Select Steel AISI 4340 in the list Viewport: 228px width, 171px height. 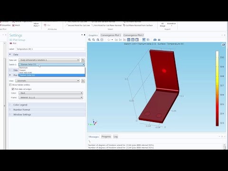[x=52, y=73]
